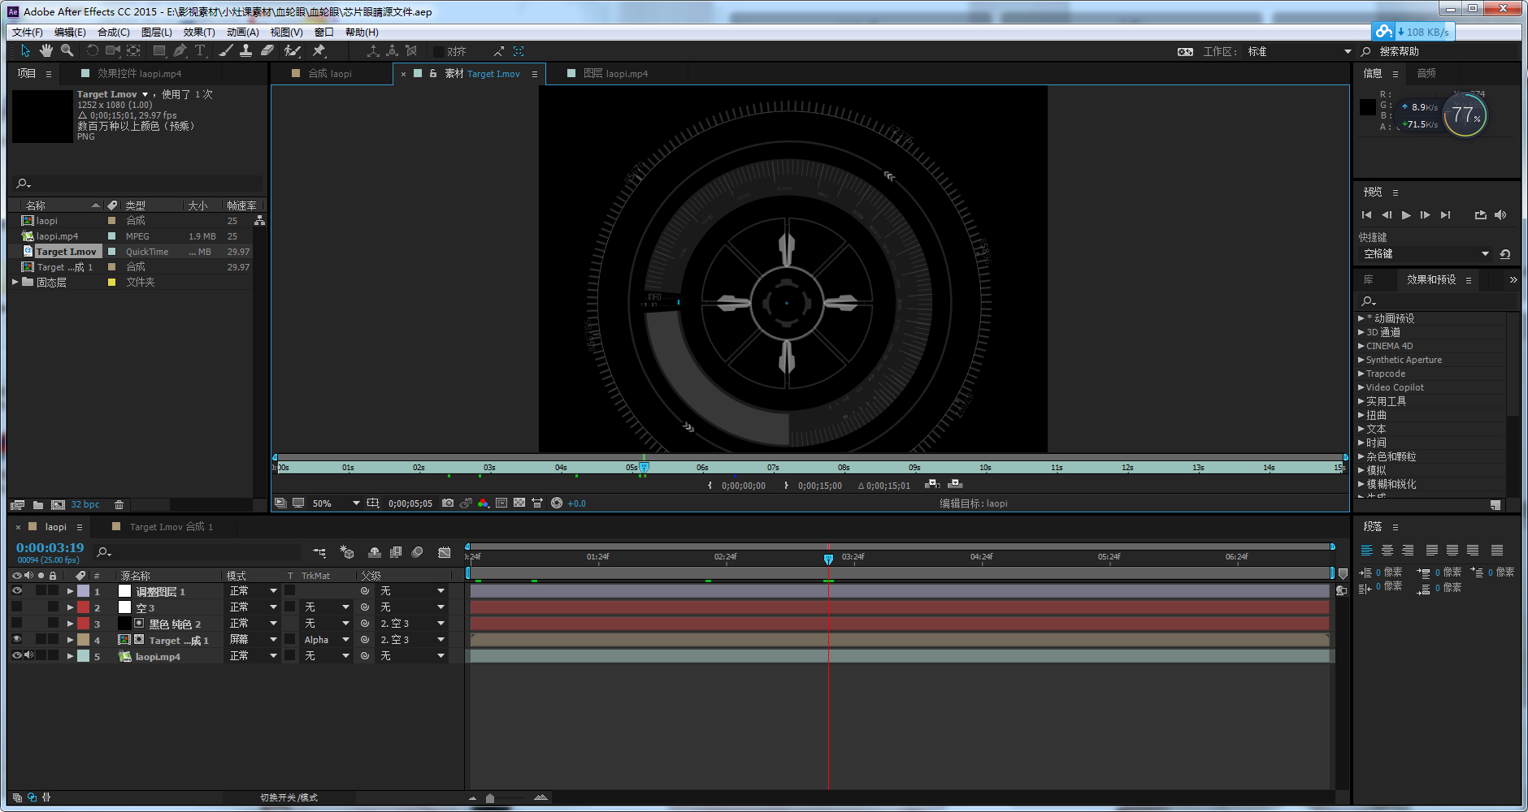1528x812 pixels.
Task: Hide the 调整图层 1 layer
Action: 16,591
